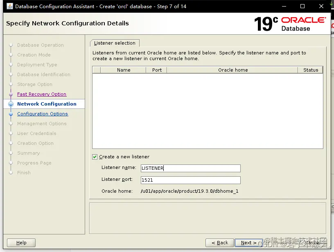Click the Database Identification step
This screenshot has width=334, height=252.
(x=44, y=74)
